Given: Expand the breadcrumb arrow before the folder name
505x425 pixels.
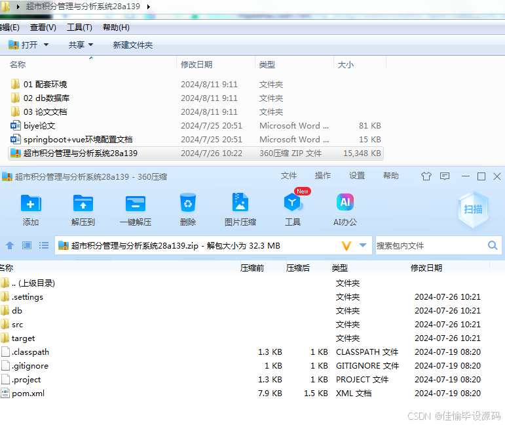Looking at the screenshot, I should [x=18, y=7].
